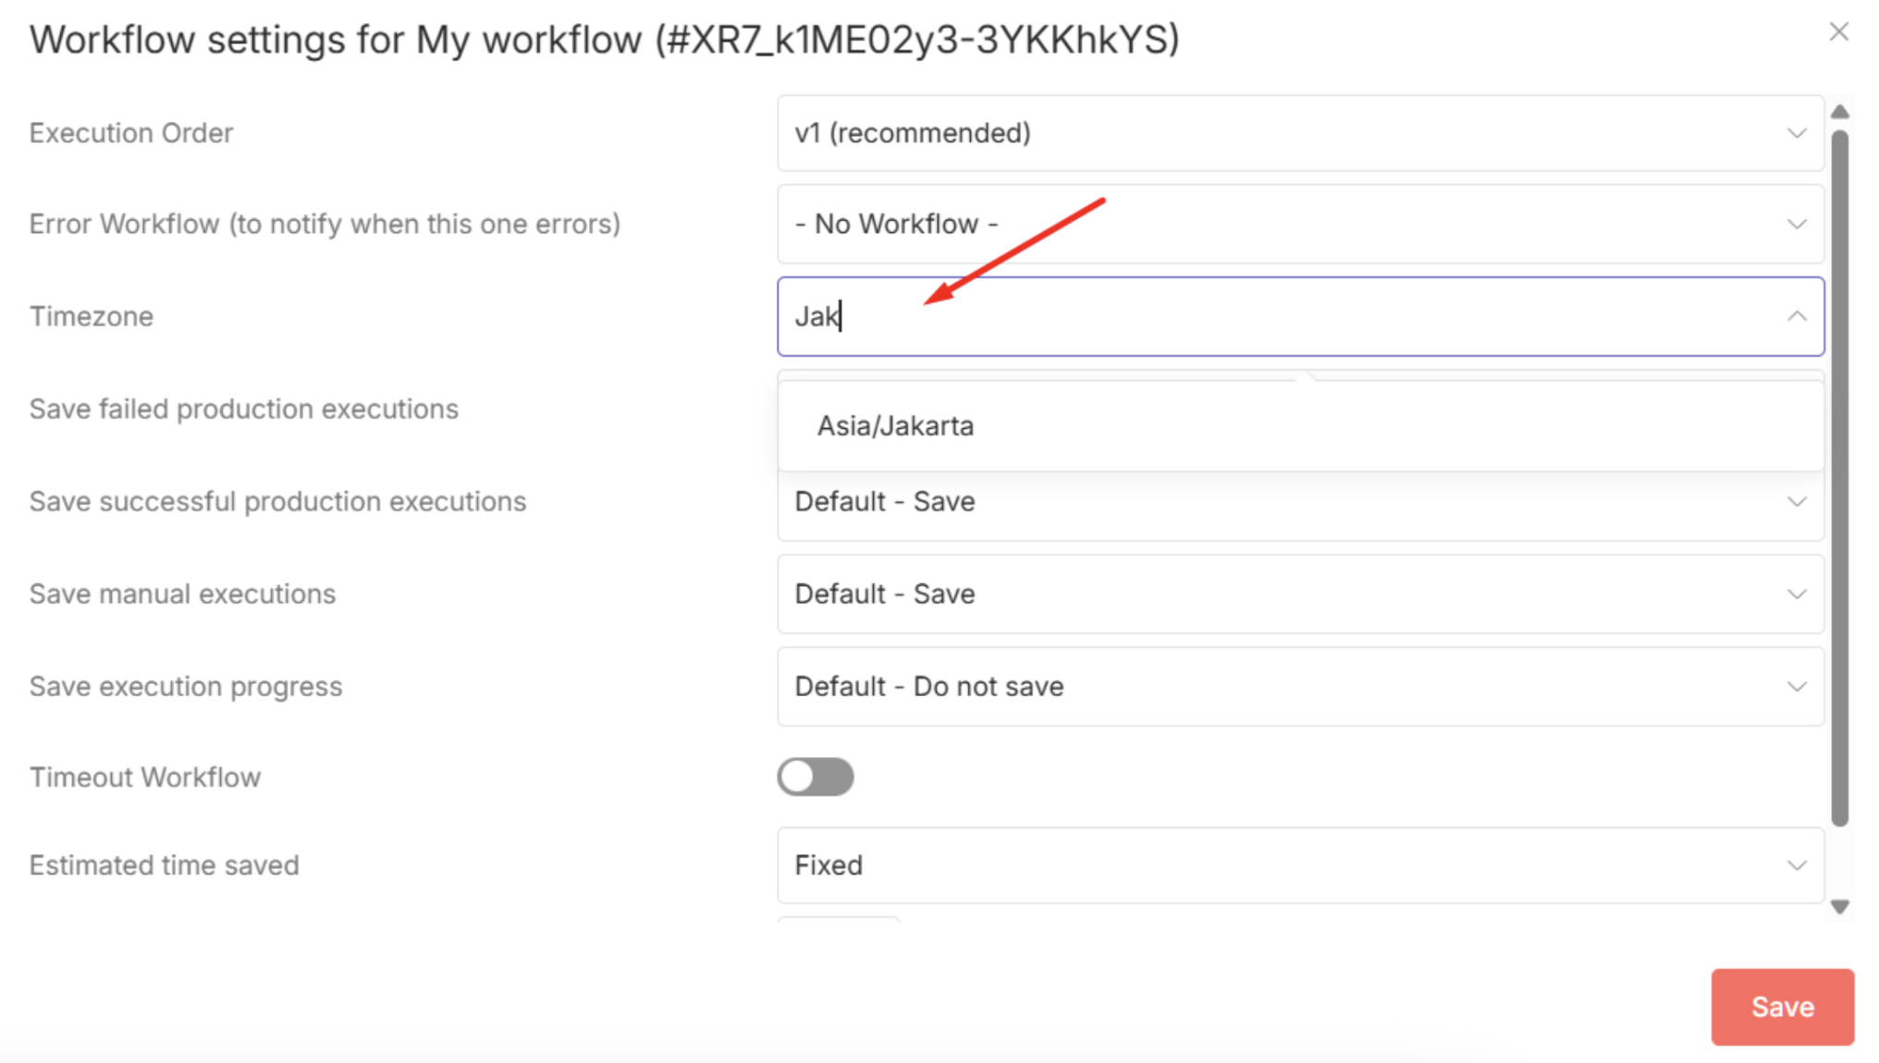Click the Error Workflow label text
1879x1063 pixels.
325,224
